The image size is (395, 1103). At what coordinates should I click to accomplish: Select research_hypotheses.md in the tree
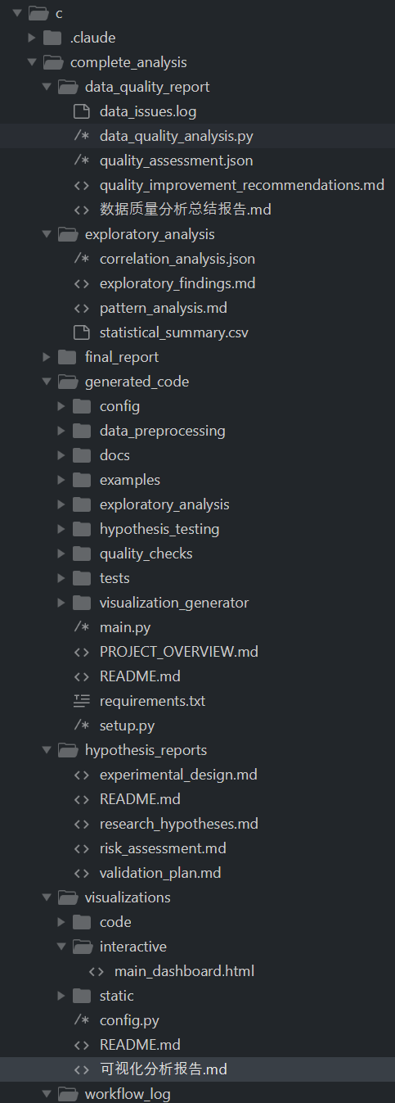tap(179, 824)
